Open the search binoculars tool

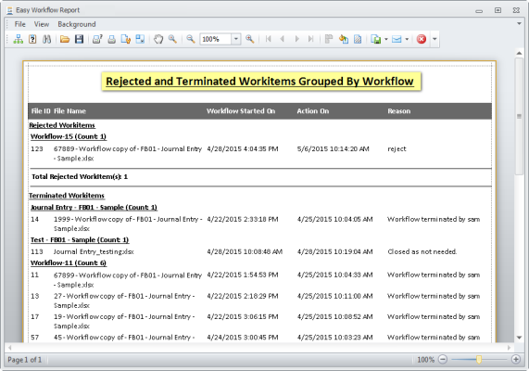point(47,39)
